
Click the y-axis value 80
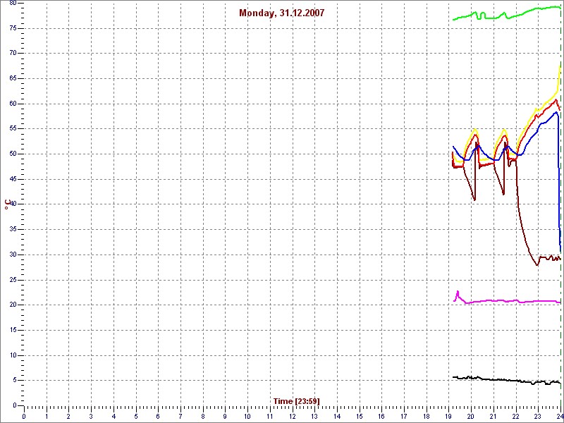click(x=13, y=3)
